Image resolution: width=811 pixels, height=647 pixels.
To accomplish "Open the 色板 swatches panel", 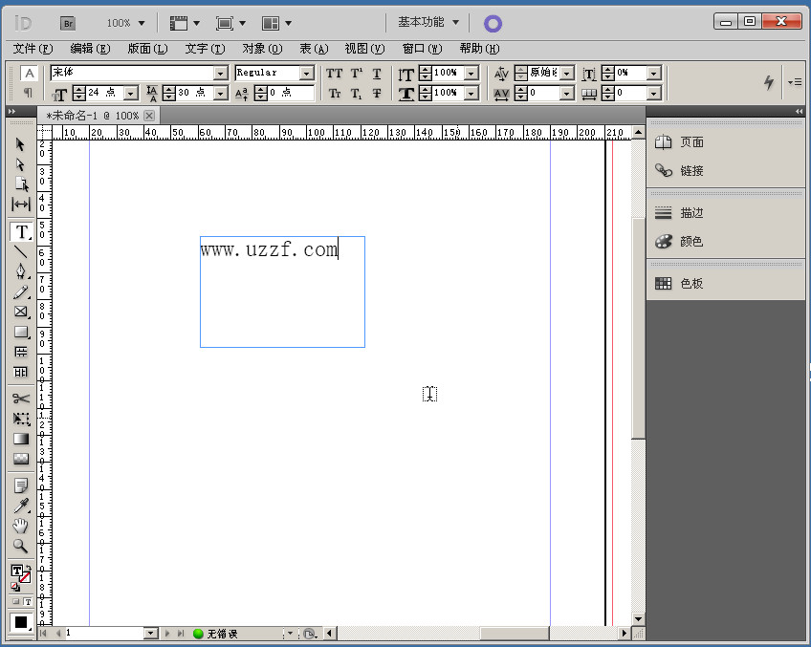I will (691, 284).
